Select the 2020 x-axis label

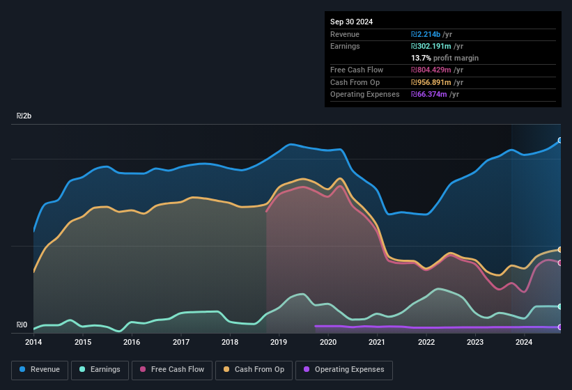[328, 342]
